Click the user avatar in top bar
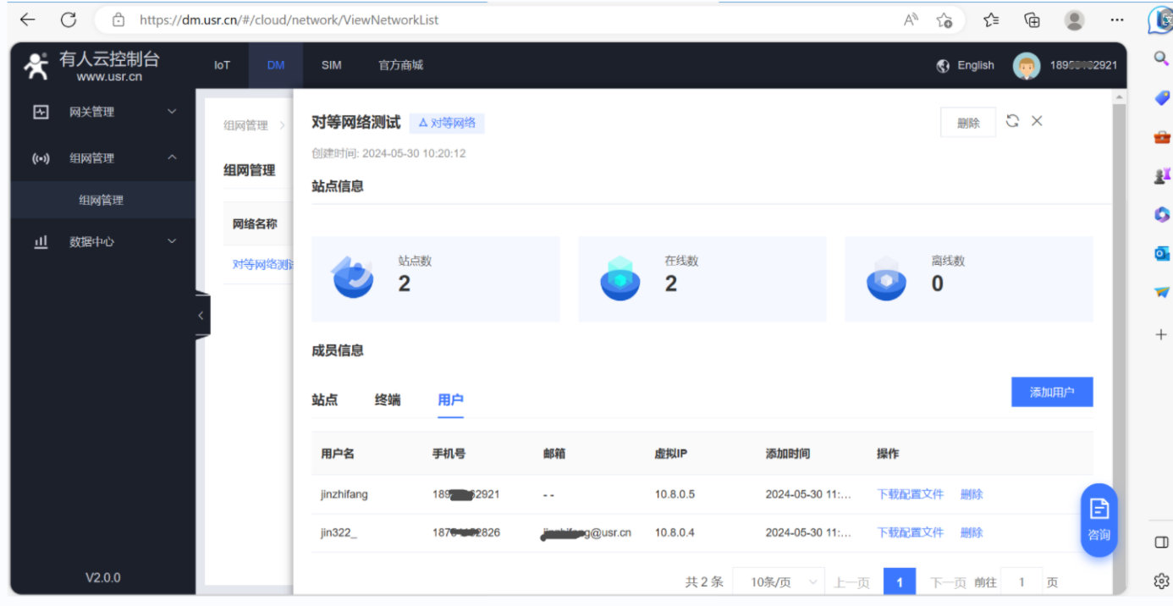Viewport: 1173px width, 606px height. [x=1026, y=65]
